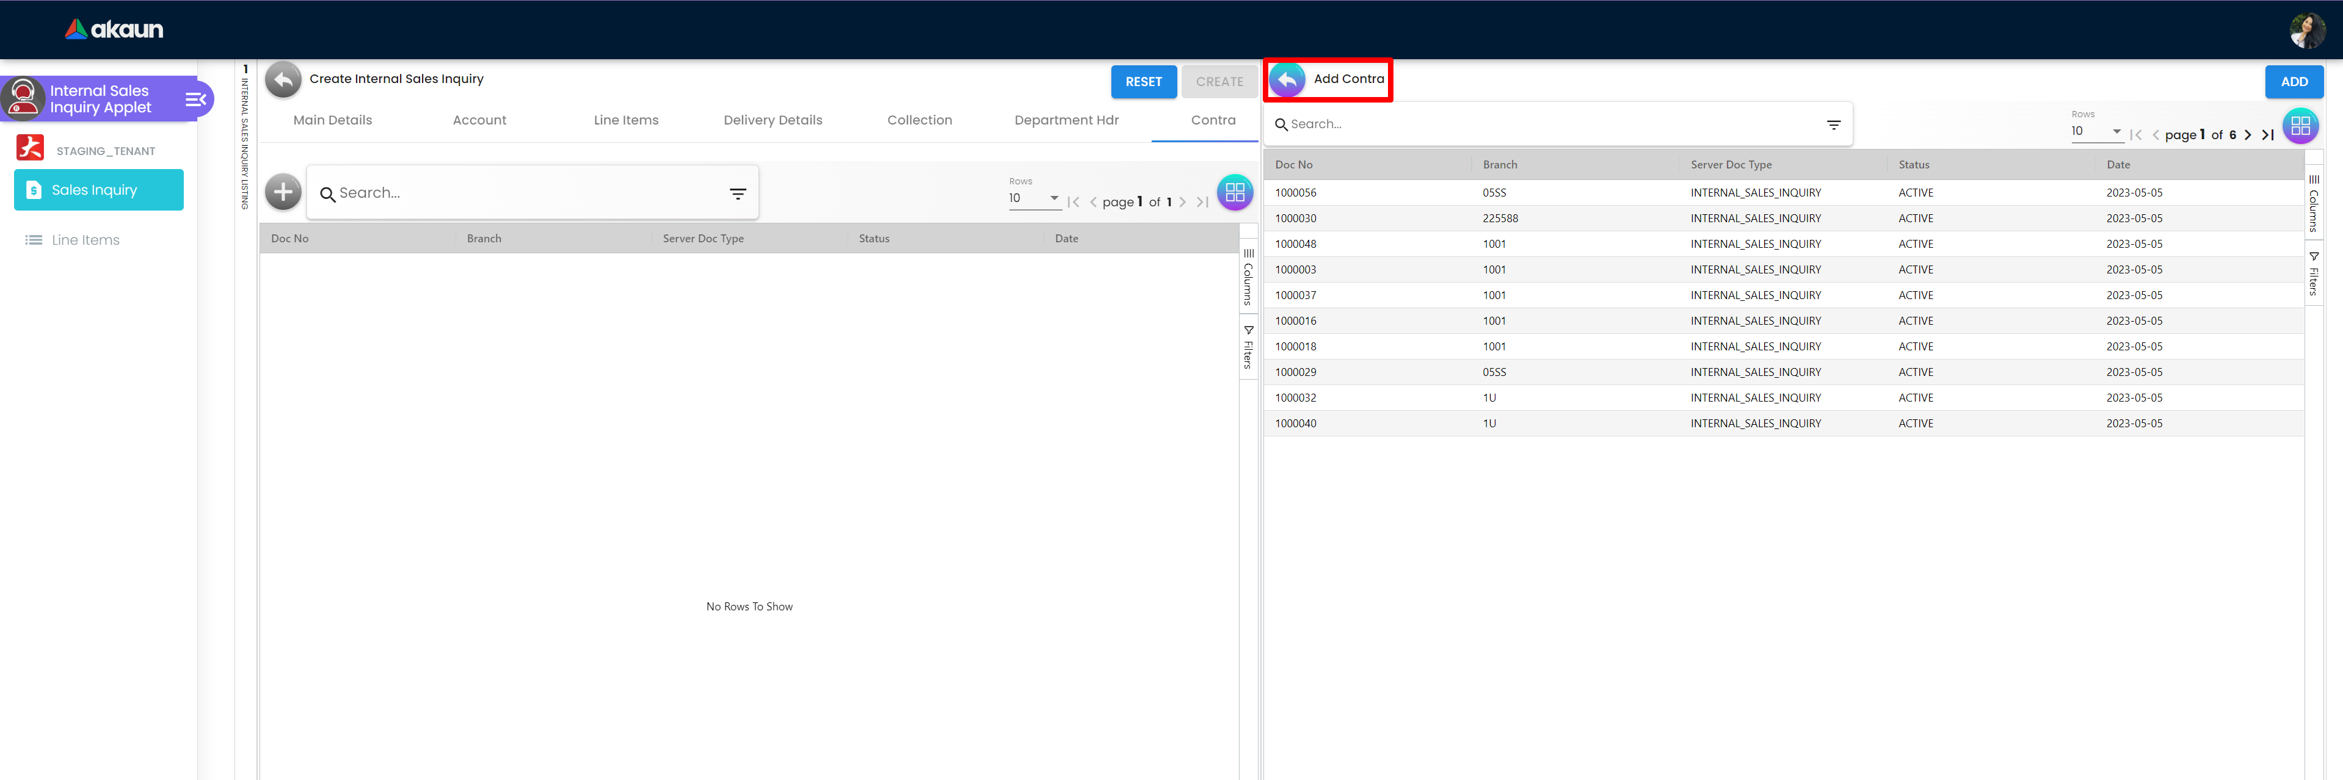Open the Rows dropdown in the Add Contra panel
Screen dimensions: 2343x780
coord(2096,131)
